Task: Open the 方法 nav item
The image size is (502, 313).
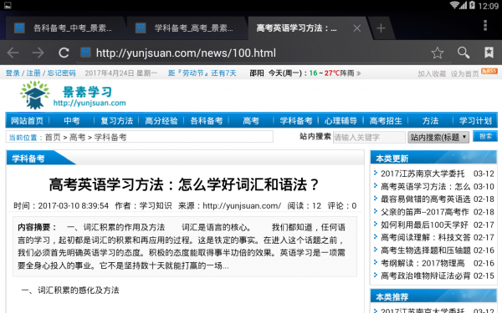Action: click(x=430, y=121)
